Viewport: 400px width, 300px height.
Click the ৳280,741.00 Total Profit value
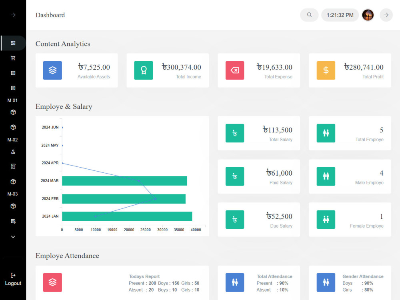(364, 67)
